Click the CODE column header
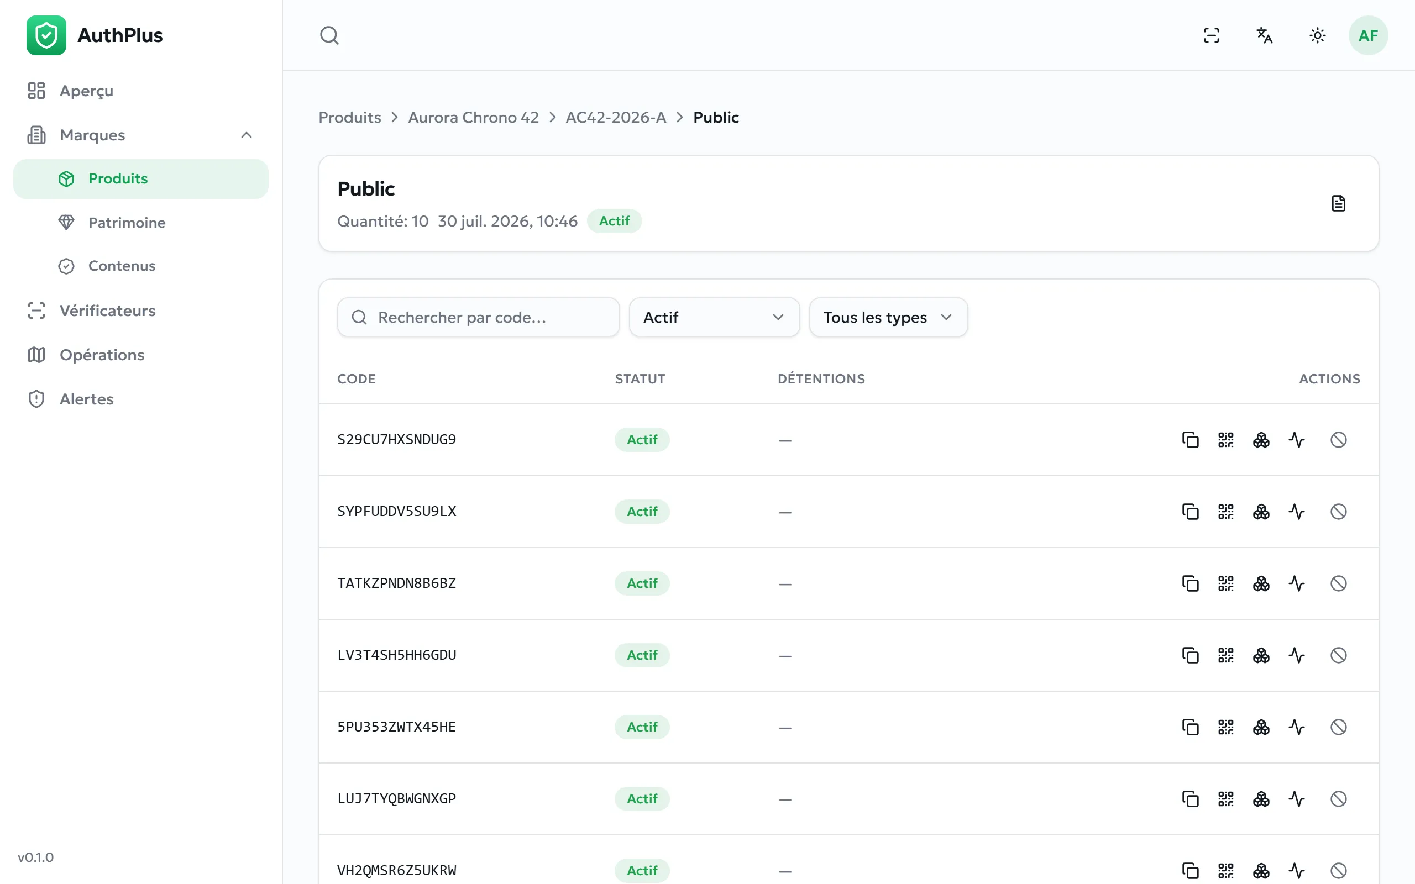The image size is (1415, 884). tap(356, 379)
